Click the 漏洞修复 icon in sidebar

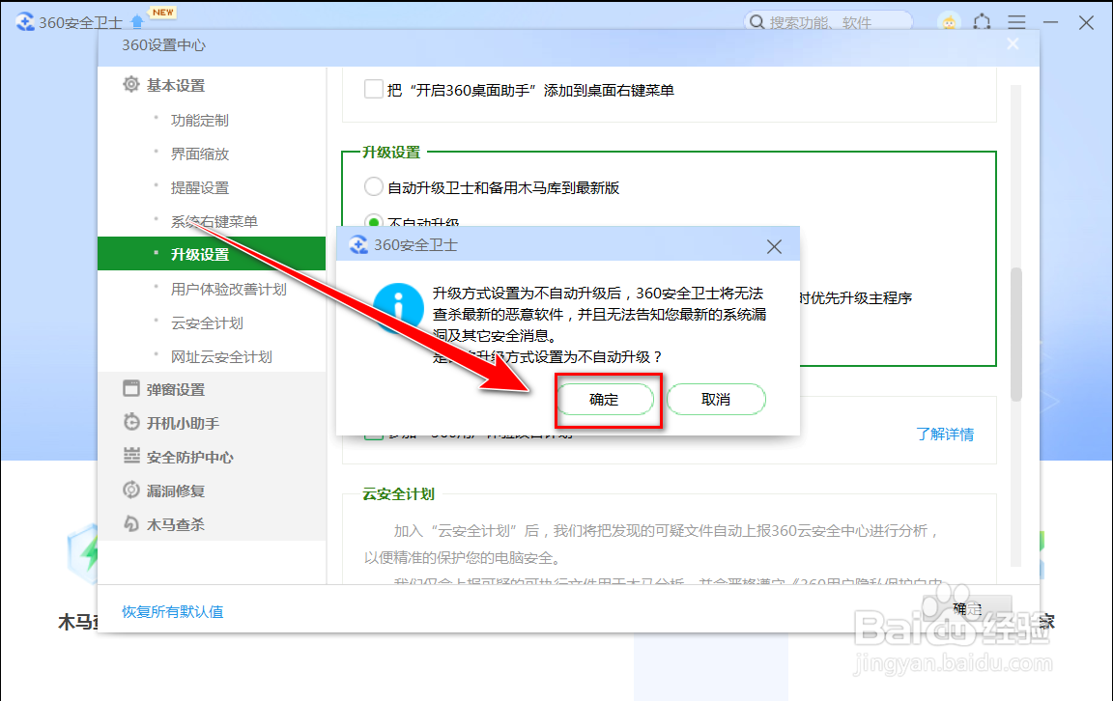pos(130,490)
